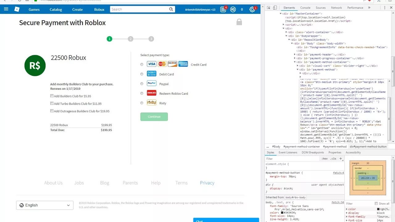Activate DevTools inspect element picker
This screenshot has width=395, height=222.
pos(268,8)
